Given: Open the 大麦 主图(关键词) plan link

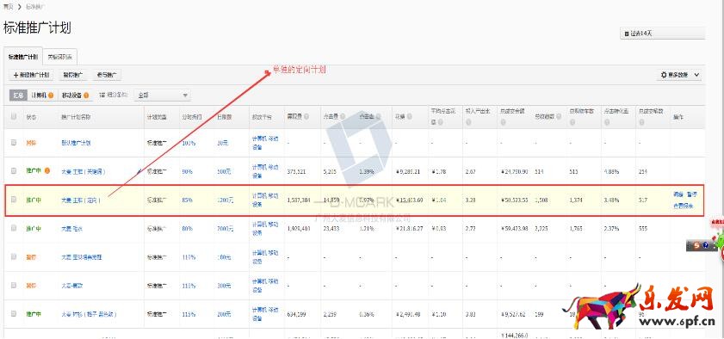Looking at the screenshot, I should tap(84, 171).
